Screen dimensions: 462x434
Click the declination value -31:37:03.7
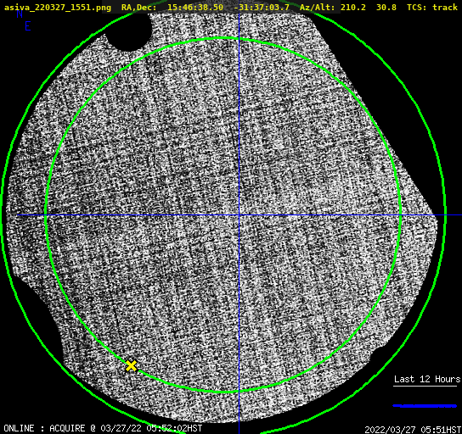(262, 8)
